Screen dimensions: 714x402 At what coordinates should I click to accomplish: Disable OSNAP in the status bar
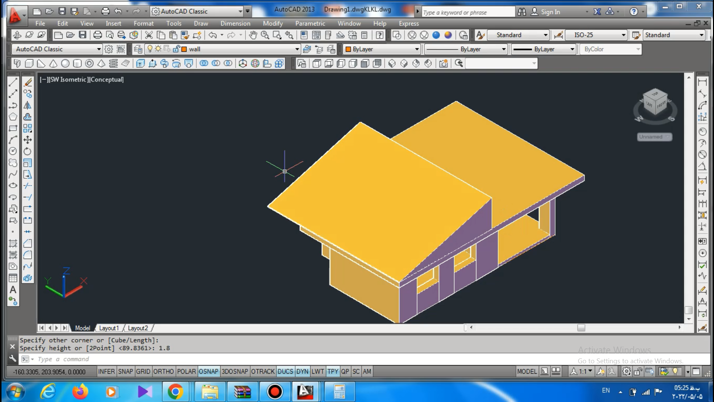(x=208, y=371)
